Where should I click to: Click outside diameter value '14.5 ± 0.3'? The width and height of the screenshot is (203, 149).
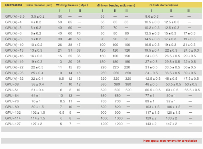point(152,39)
